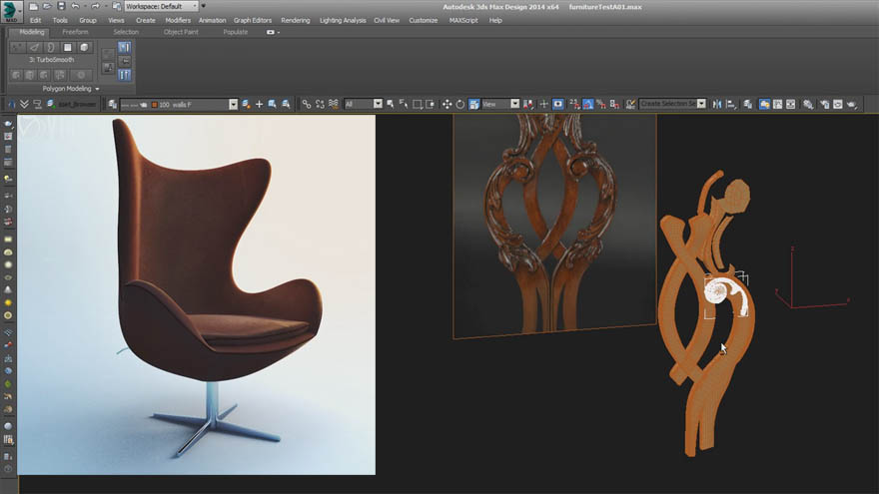
Task: Toggle the 2.5D Snaps button
Action: [574, 104]
